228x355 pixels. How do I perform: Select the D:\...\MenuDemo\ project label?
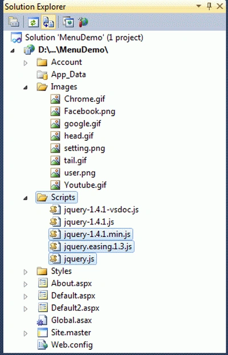tap(73, 50)
